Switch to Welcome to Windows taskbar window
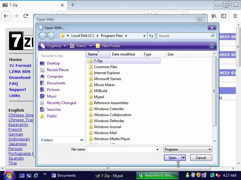Image resolution: width=241 pixels, height=180 pixels. tap(157, 175)
